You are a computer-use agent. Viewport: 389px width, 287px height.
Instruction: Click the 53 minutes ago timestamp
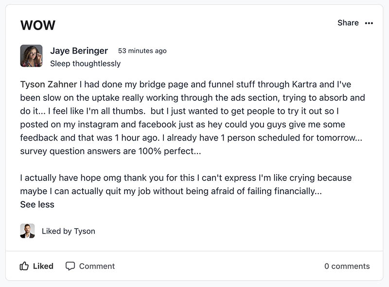coord(142,51)
